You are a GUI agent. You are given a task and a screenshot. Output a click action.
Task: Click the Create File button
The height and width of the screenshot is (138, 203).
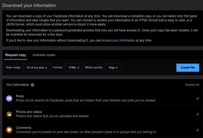pos(188,67)
